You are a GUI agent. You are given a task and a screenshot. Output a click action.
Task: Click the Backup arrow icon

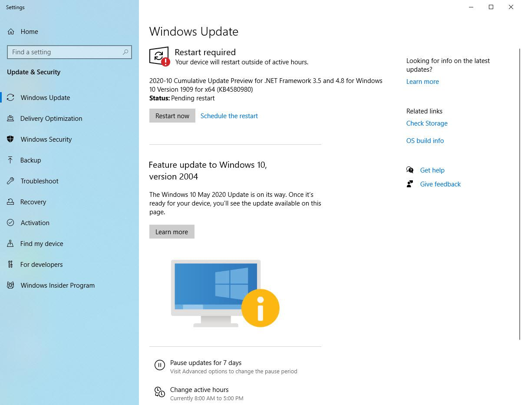pyautogui.click(x=11, y=160)
